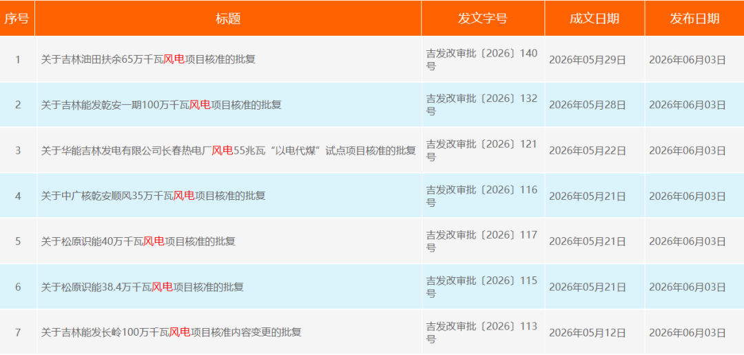
Task: Select document number 吉发改审批〔2026〕140号
Action: point(482,60)
